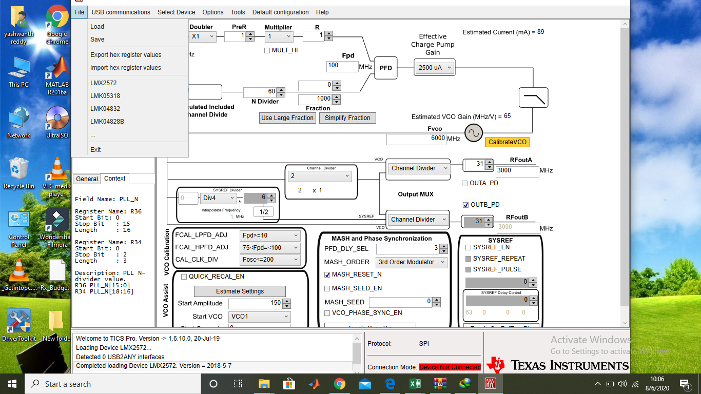Viewport: 701px width, 394px height.
Task: Open Task View from the taskbar
Action: [238, 384]
